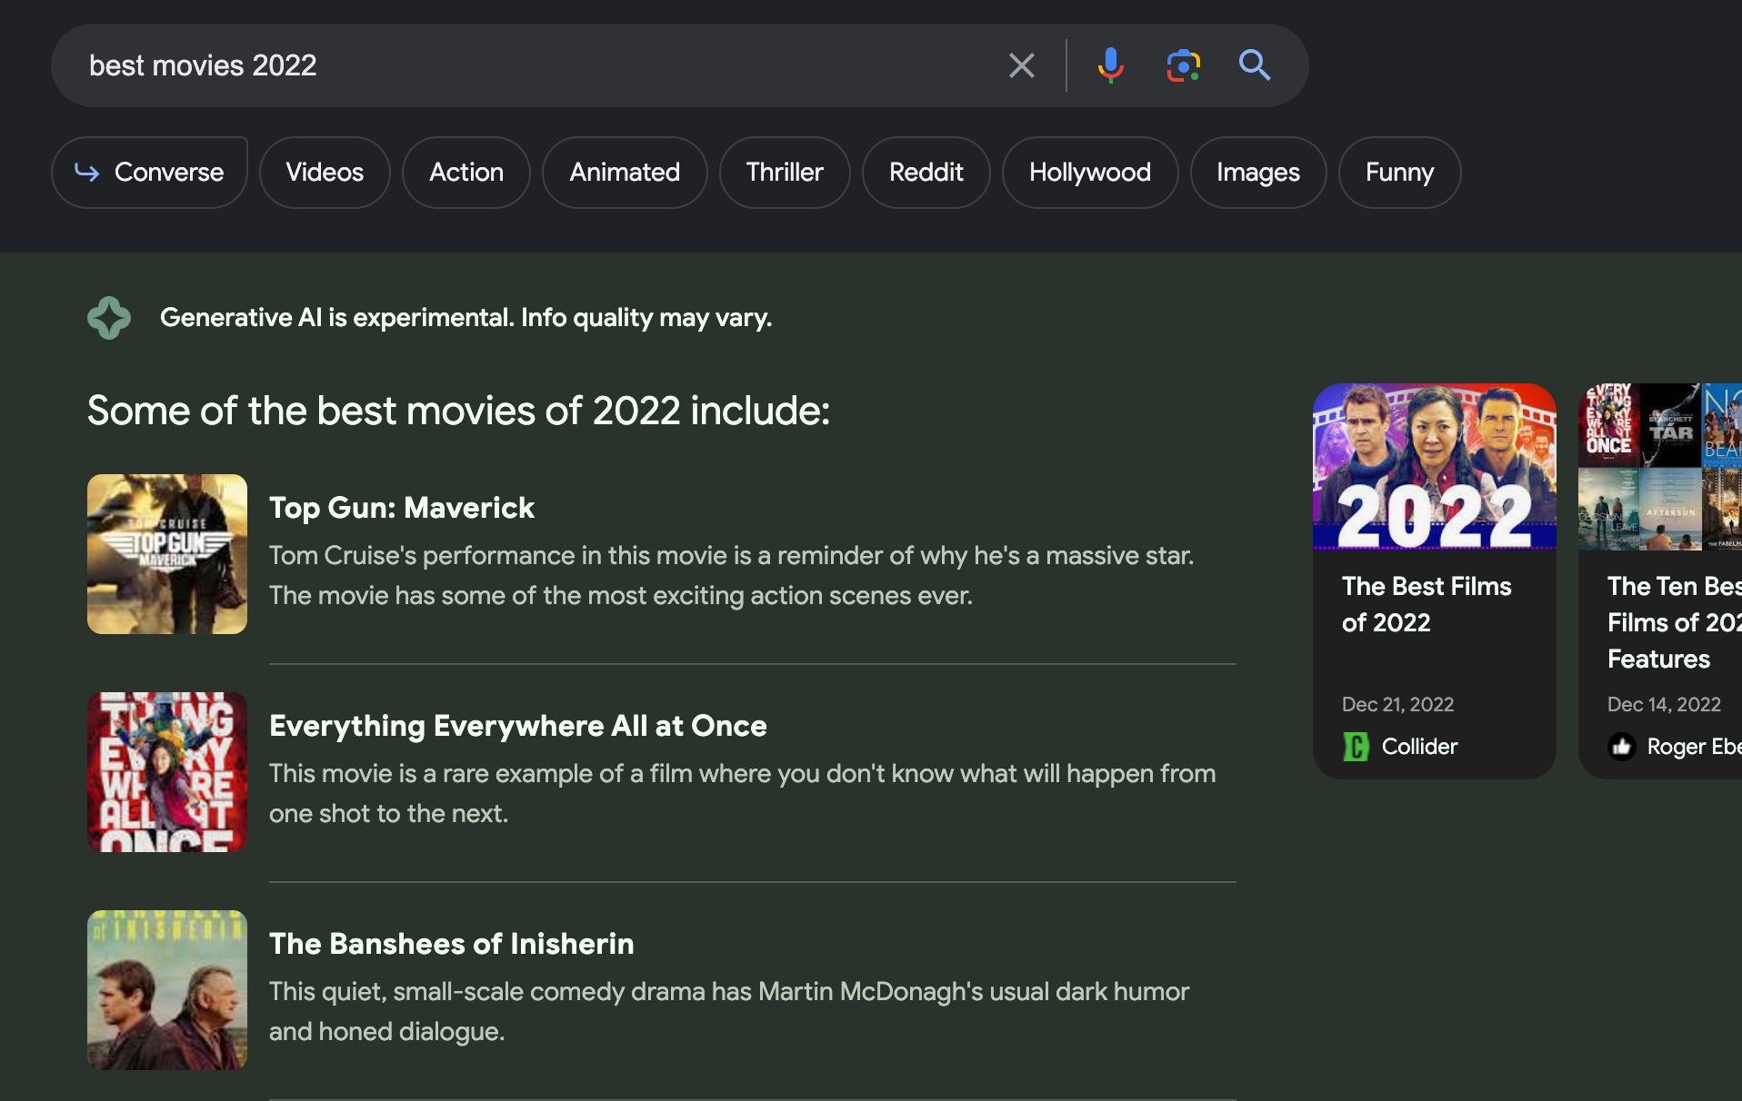Click the Roger Ebert thumbs-up logo icon
This screenshot has width=1742, height=1101.
point(1621,747)
